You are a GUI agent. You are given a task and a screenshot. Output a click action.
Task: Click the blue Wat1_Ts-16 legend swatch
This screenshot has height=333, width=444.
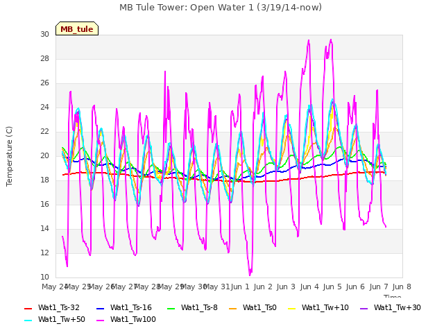[100, 309]
